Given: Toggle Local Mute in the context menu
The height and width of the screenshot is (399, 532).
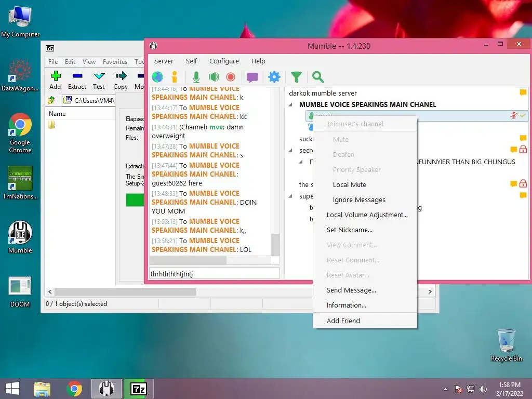Looking at the screenshot, I should pyautogui.click(x=365, y=184).
